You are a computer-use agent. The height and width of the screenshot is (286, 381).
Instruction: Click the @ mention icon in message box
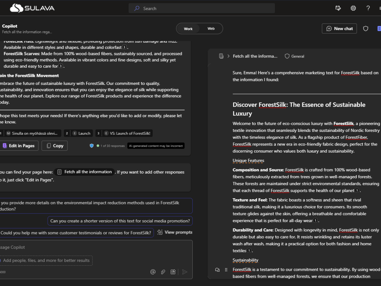click(x=153, y=272)
